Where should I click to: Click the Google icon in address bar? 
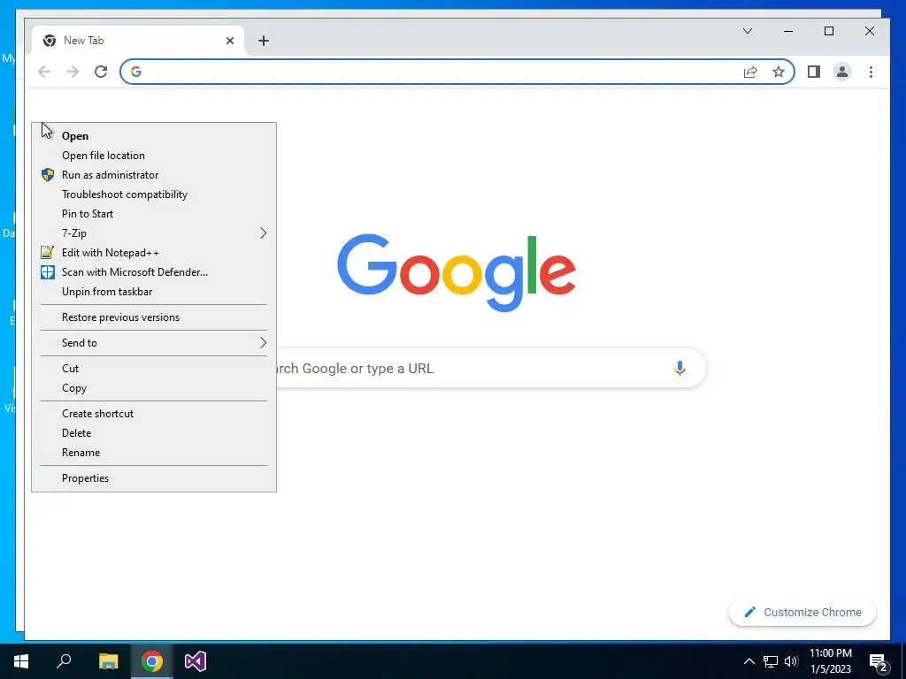(x=136, y=72)
